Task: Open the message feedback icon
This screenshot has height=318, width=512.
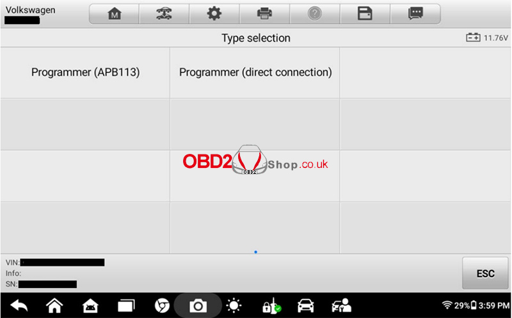Action: pos(415,14)
